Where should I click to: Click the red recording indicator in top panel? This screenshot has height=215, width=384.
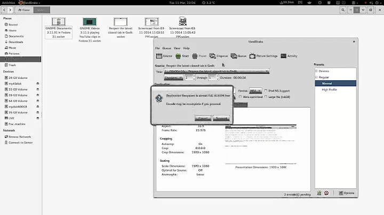click(366, 3)
